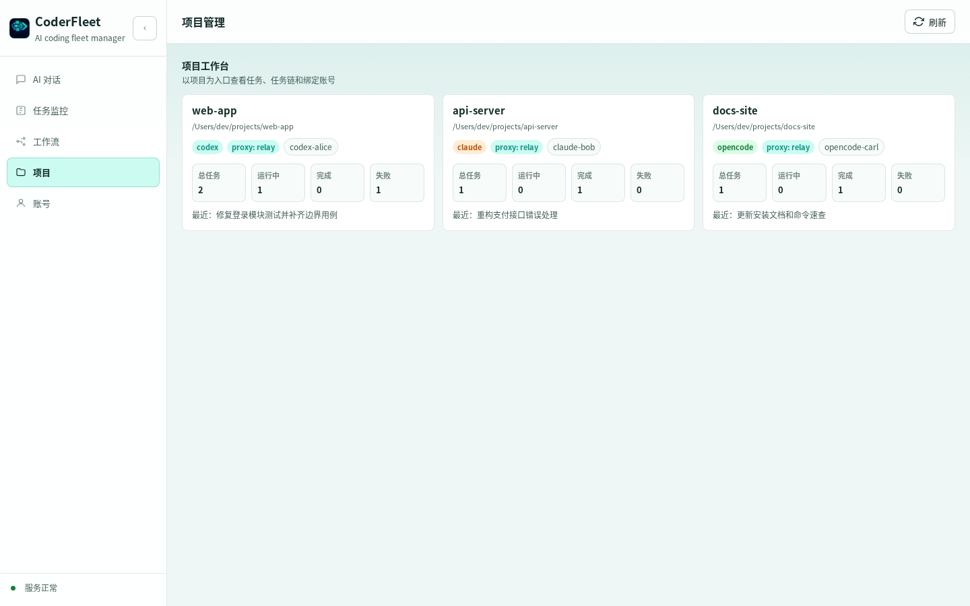Click the claude tag on api-server
Image resolution: width=970 pixels, height=606 pixels.
[470, 147]
